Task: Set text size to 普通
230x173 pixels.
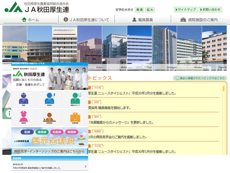Action: tap(139, 10)
